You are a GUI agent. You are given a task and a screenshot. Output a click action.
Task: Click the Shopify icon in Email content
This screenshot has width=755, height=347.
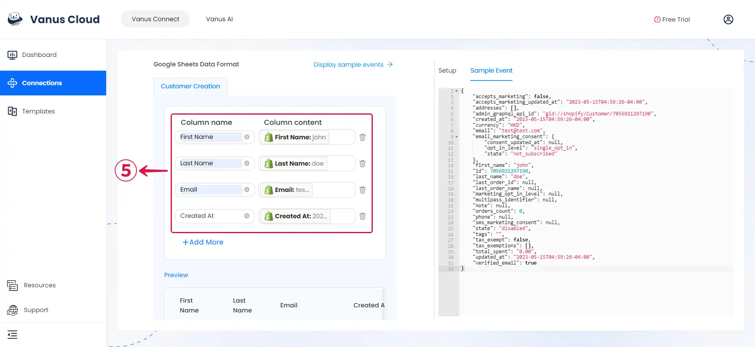[269, 190]
